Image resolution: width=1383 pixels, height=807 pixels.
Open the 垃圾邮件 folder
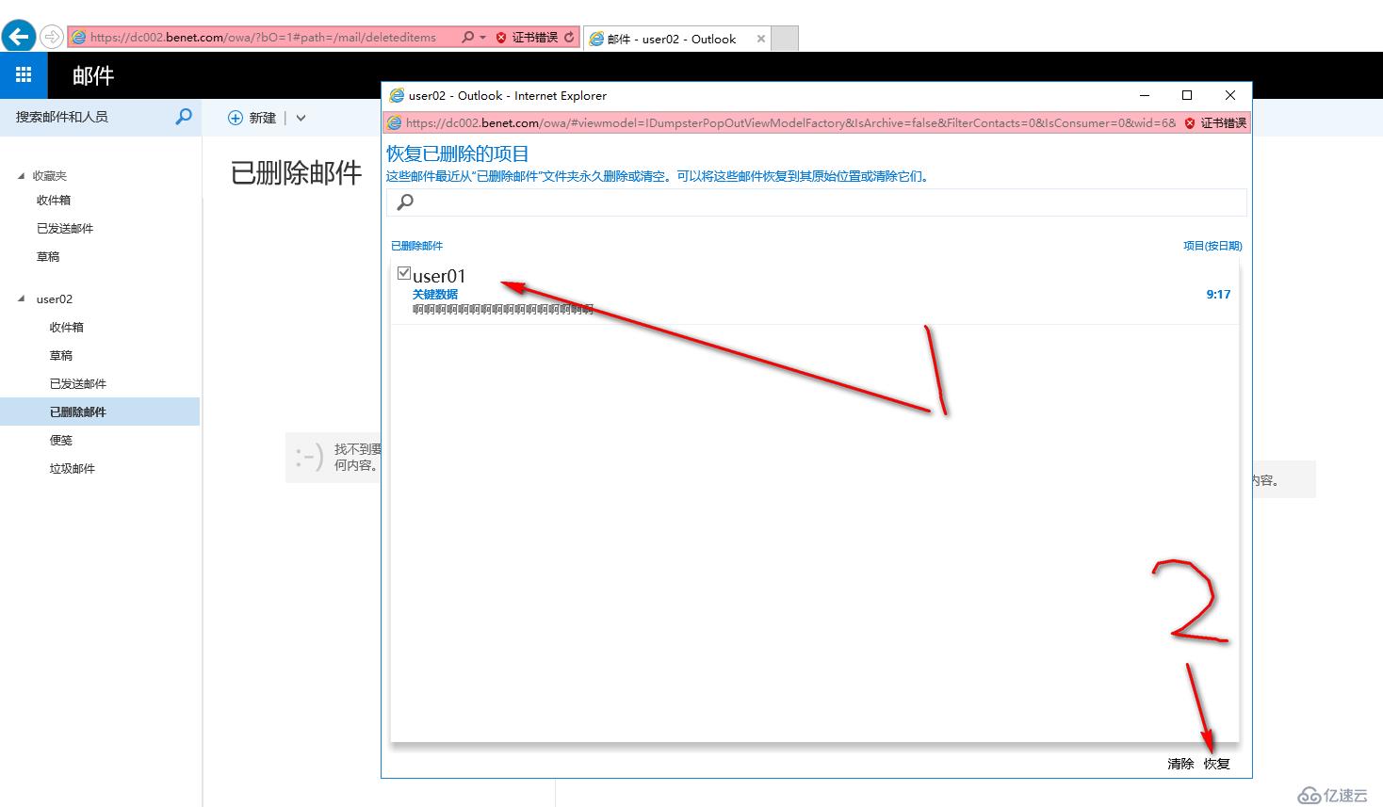73,468
